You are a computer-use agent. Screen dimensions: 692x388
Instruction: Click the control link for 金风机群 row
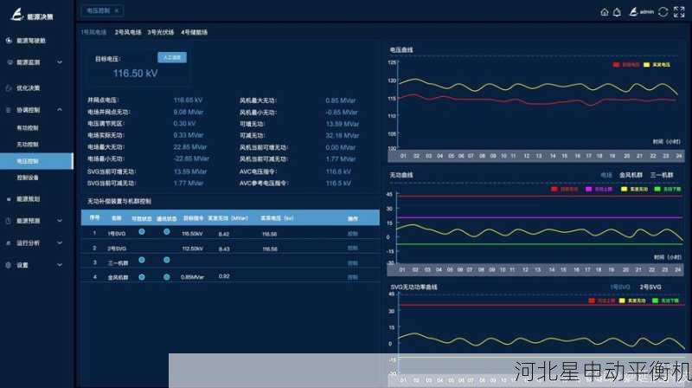point(352,277)
